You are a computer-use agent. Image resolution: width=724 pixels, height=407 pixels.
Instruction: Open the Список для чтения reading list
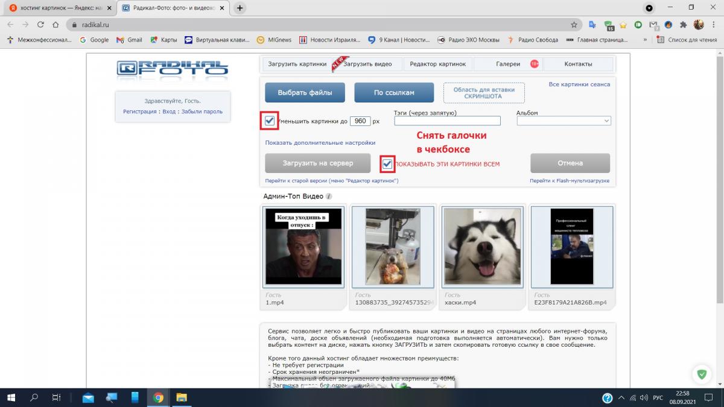pyautogui.click(x=687, y=40)
